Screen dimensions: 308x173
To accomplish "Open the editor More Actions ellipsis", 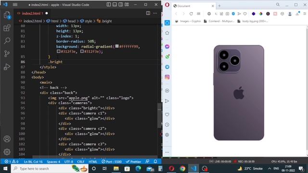I will 155,13.
